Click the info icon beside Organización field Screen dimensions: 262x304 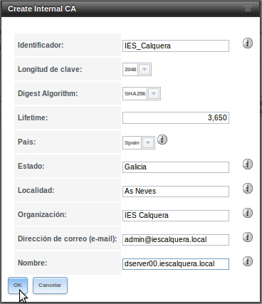pos(248,213)
